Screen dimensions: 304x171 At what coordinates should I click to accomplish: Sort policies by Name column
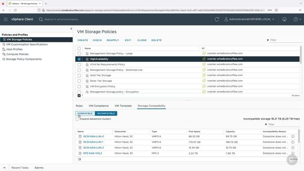tap(87, 48)
